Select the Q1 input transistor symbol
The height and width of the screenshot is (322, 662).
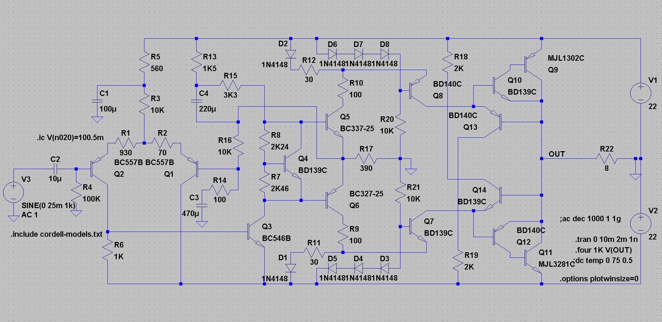click(189, 169)
